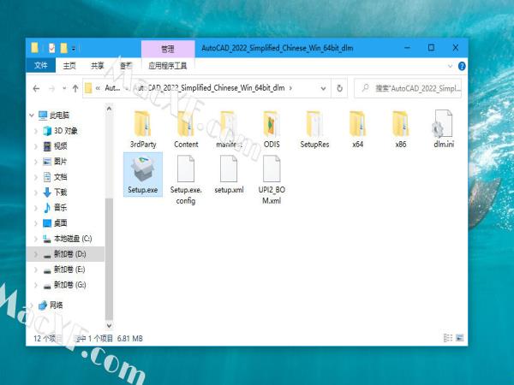Screen dimensions: 514x385
Task: Open quick access toolbar customize dropdown
Action: click(x=74, y=49)
